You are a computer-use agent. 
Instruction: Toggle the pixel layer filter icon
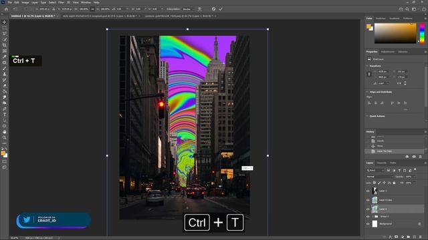point(389,171)
